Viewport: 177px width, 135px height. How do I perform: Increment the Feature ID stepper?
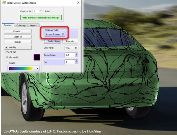(x=40, y=10)
